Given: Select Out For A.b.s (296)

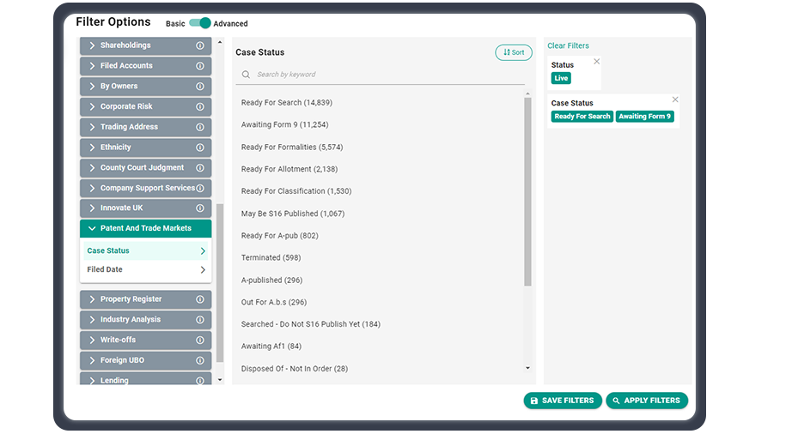Looking at the screenshot, I should [x=274, y=303].
